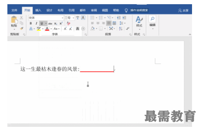Switch to the Layout tab
This screenshot has height=130, width=198.
(x=60, y=10)
